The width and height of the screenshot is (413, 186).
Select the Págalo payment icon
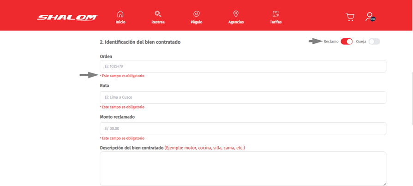[x=197, y=14]
